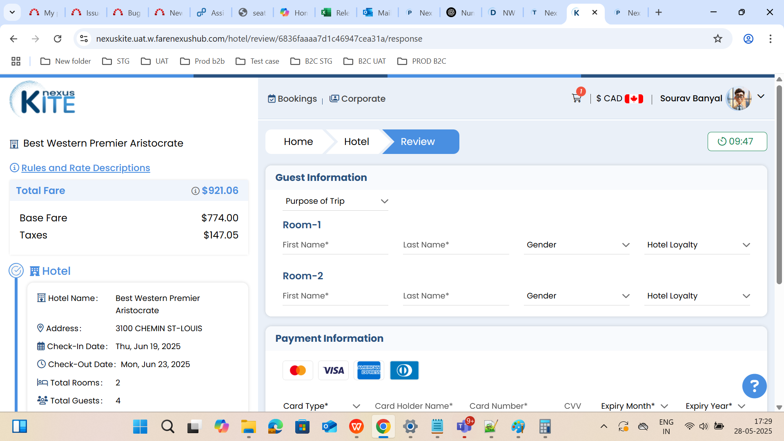Close the active Nexus Kite tab

[595, 13]
